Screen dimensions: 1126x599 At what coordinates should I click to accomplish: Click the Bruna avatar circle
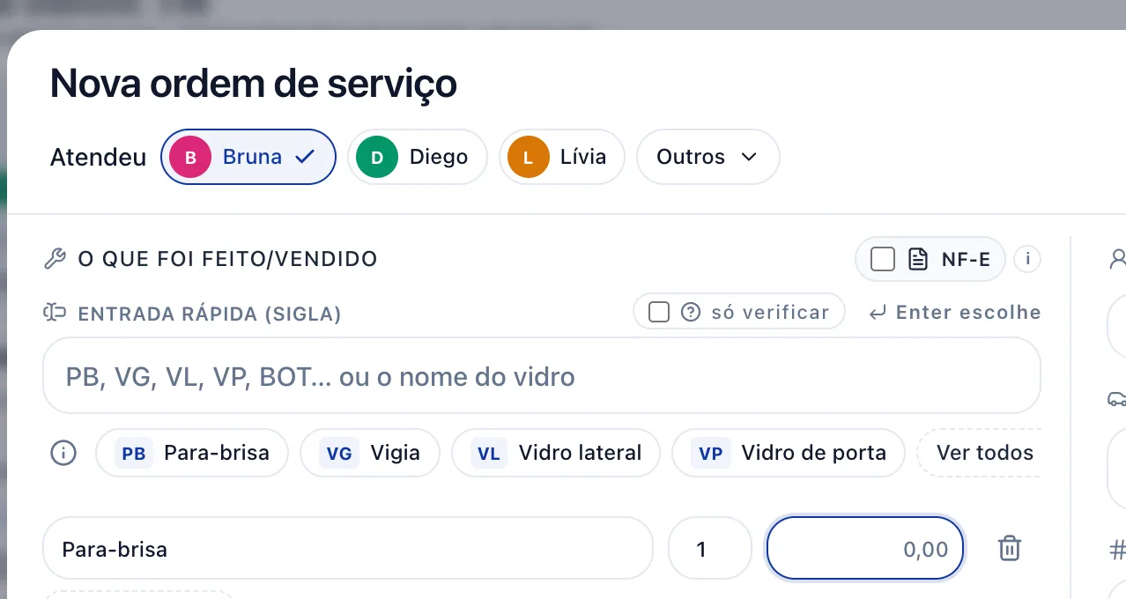tap(190, 158)
